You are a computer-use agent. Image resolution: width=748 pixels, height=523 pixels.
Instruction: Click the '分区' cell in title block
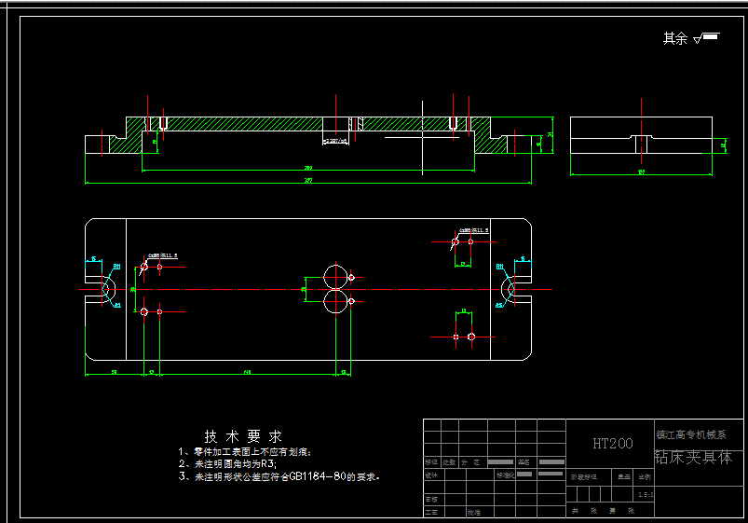pyautogui.click(x=470, y=462)
